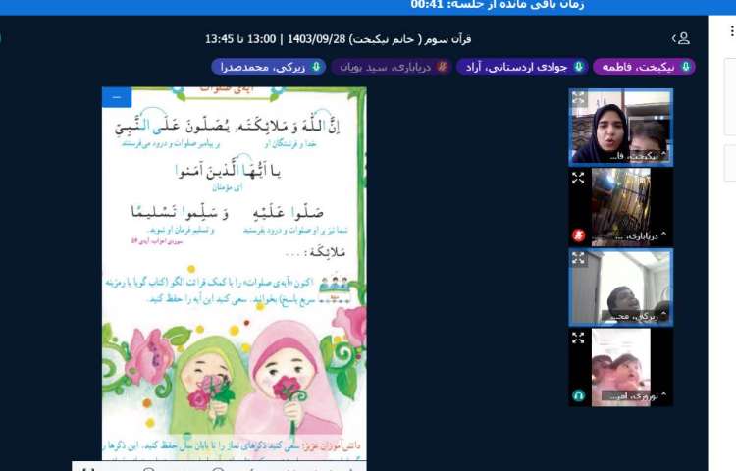Viewport: 736px width, 471px height.
Task: Minimize the presentation with the blue button
Action: tap(117, 97)
